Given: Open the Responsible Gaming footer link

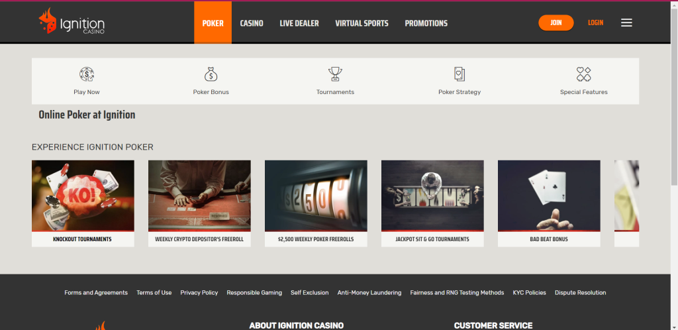Looking at the screenshot, I should pyautogui.click(x=254, y=293).
